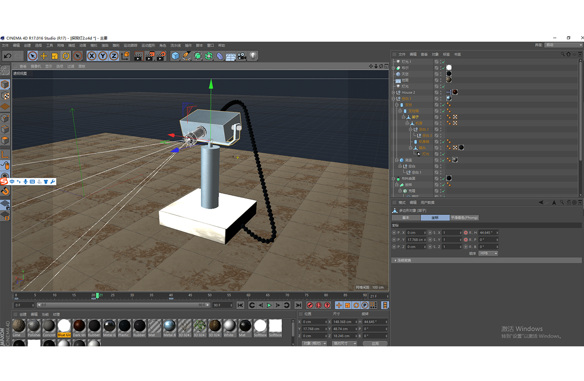Image resolution: width=584 pixels, height=381 pixels.
Task: Select the Rotate tool in toolbar
Action: point(66,56)
